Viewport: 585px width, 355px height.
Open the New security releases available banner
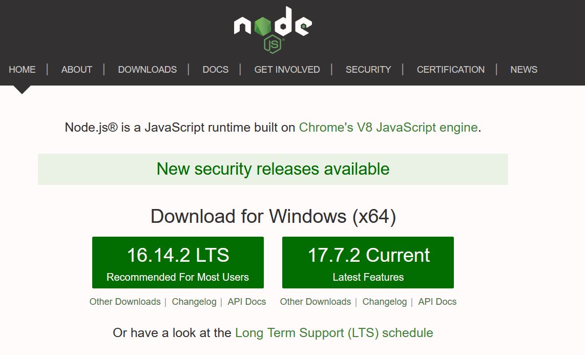273,169
